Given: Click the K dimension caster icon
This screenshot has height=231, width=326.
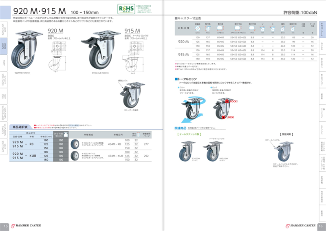Looking at the screenshot, I should coord(273,29).
